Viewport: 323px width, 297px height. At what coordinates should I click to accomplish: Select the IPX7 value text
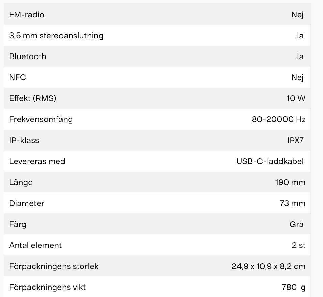(x=295, y=140)
